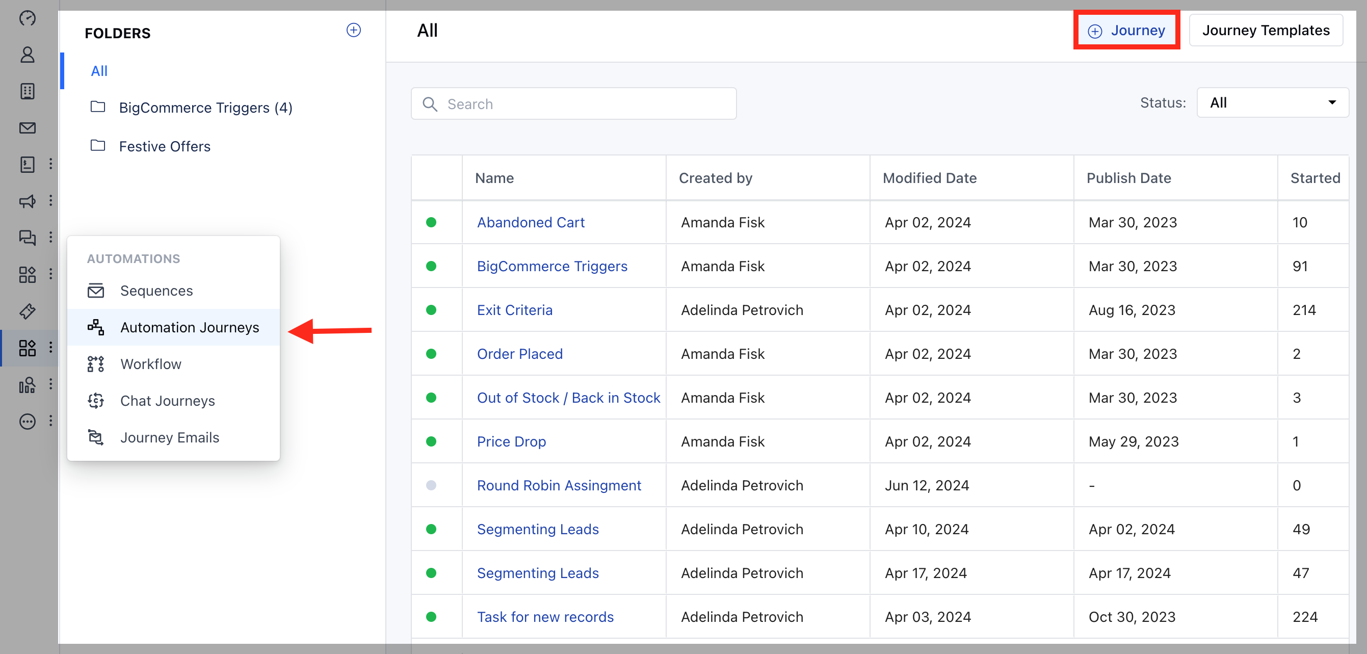Select Workflow from the Automations menu
The image size is (1367, 654).
pos(151,363)
